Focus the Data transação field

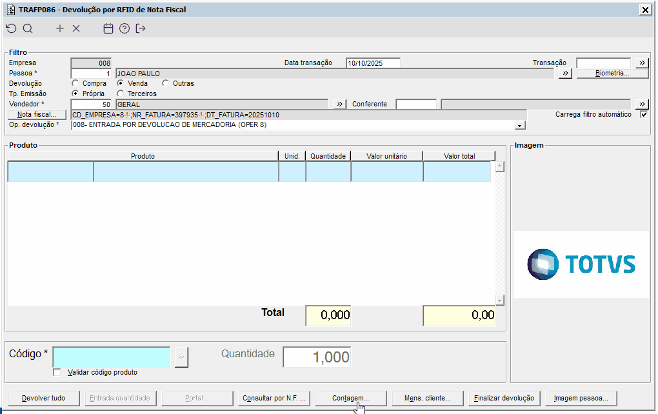373,63
